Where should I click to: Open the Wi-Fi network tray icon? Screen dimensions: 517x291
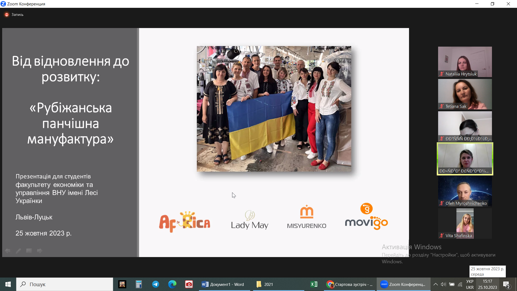tap(460, 284)
